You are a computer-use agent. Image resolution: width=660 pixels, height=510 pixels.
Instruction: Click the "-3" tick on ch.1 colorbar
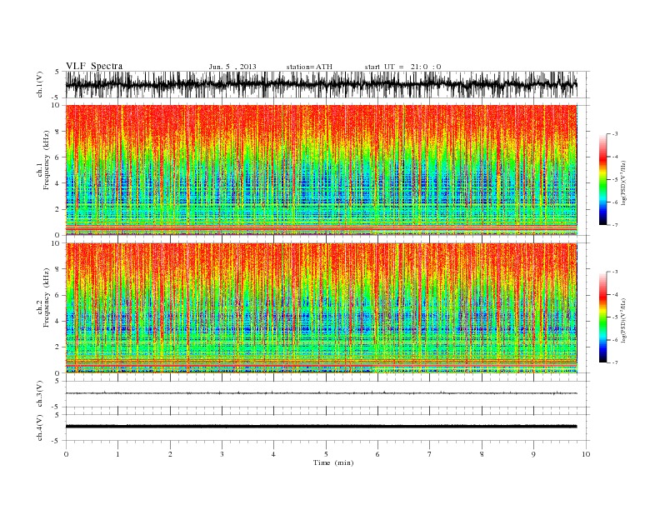point(615,134)
